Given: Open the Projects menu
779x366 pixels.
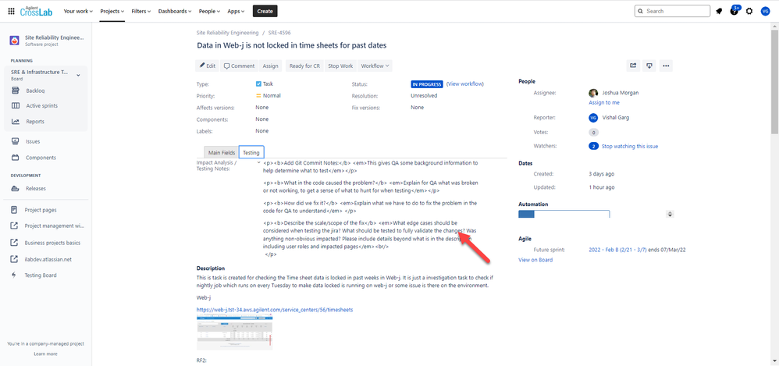Looking at the screenshot, I should (112, 11).
